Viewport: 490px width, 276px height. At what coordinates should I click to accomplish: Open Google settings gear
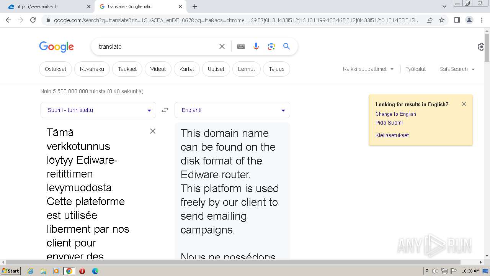click(x=481, y=47)
